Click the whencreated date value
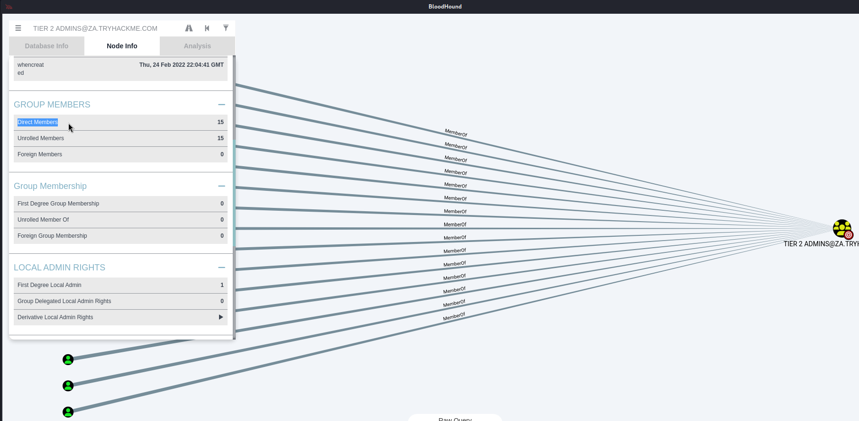 coord(181,65)
